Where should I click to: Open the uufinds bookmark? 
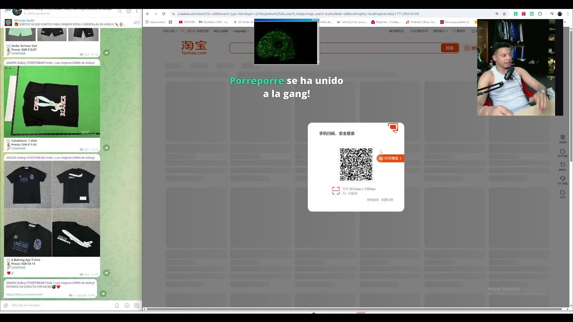coord(351,22)
